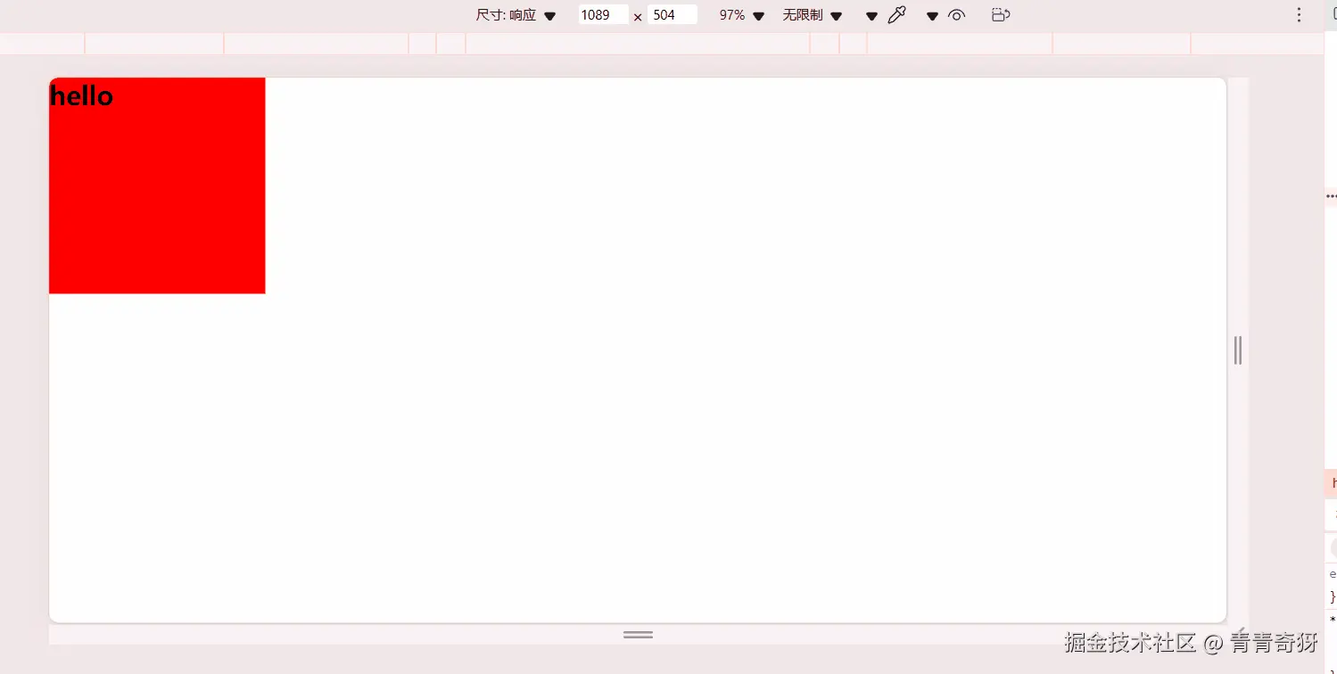Expand the 97% zoom dropdown
Image resolution: width=1337 pixels, height=674 pixels.
[742, 15]
